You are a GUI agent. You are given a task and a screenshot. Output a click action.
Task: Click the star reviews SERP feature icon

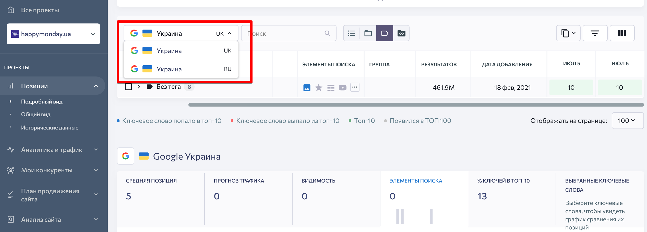point(319,88)
